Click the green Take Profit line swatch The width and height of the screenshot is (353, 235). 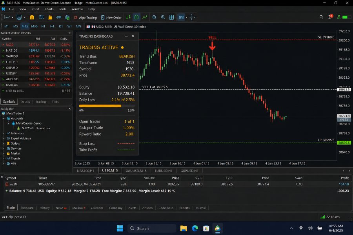pos(126,150)
